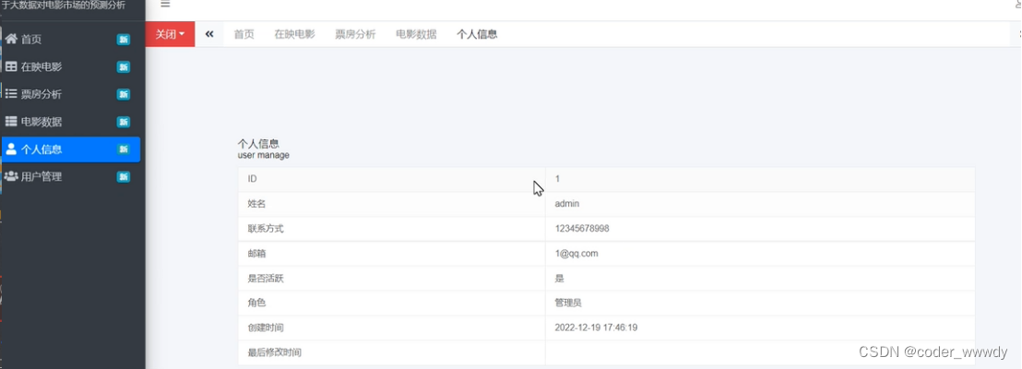Open the red 关闭 dropdown
The image size is (1022, 369).
(x=170, y=34)
